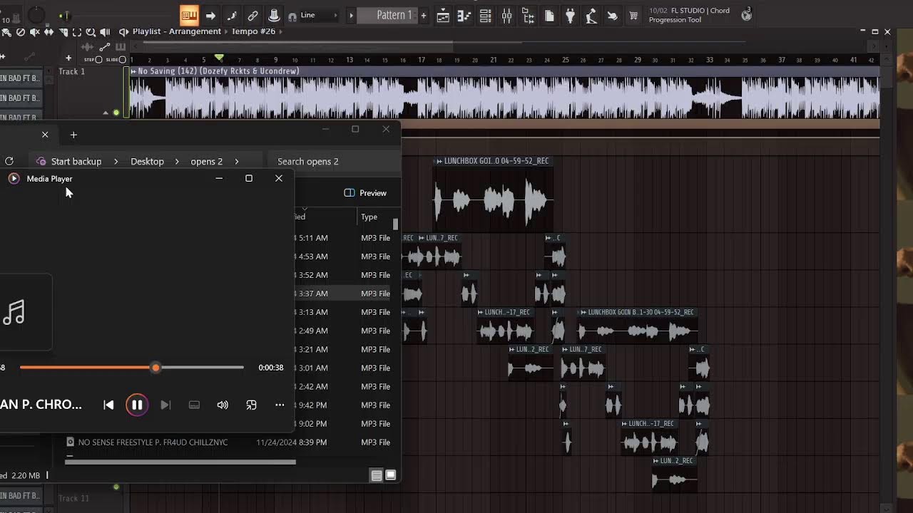Add new pattern with plus button

424,15
